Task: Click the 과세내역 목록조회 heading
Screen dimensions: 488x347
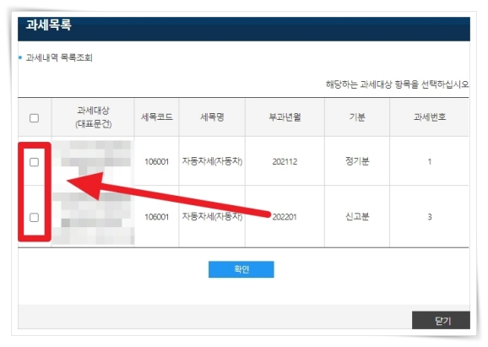Action: 59,57
